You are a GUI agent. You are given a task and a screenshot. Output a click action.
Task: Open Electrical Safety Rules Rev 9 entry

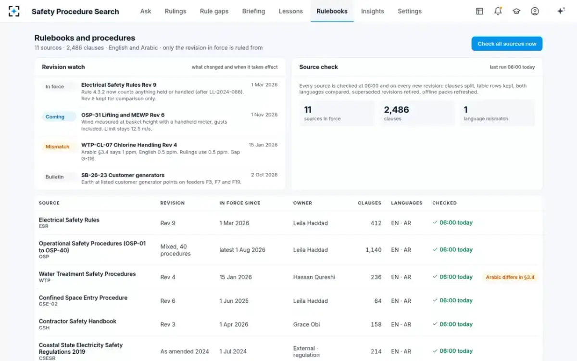click(160, 91)
